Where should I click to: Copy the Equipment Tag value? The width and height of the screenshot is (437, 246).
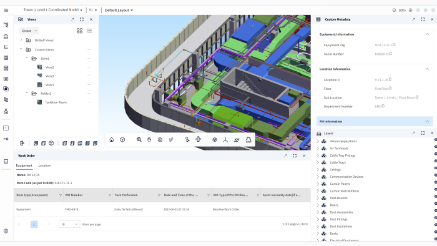pyautogui.click(x=394, y=44)
